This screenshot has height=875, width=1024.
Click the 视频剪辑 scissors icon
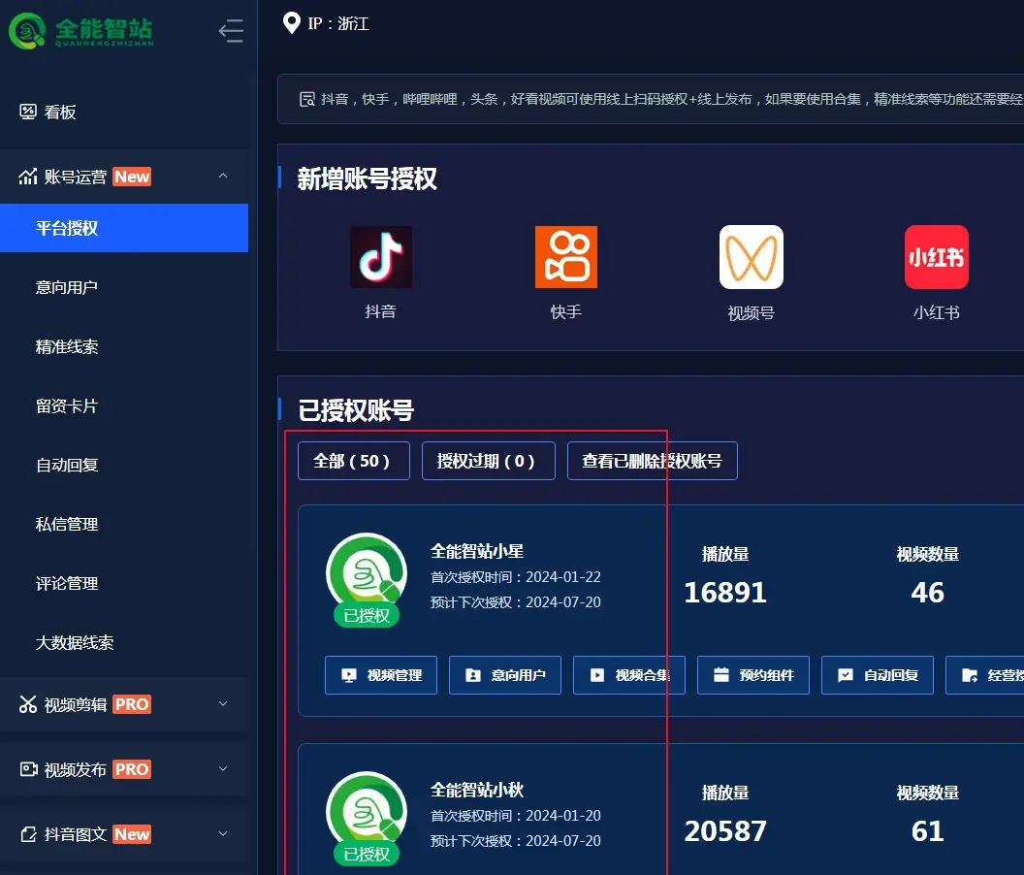pyautogui.click(x=28, y=704)
